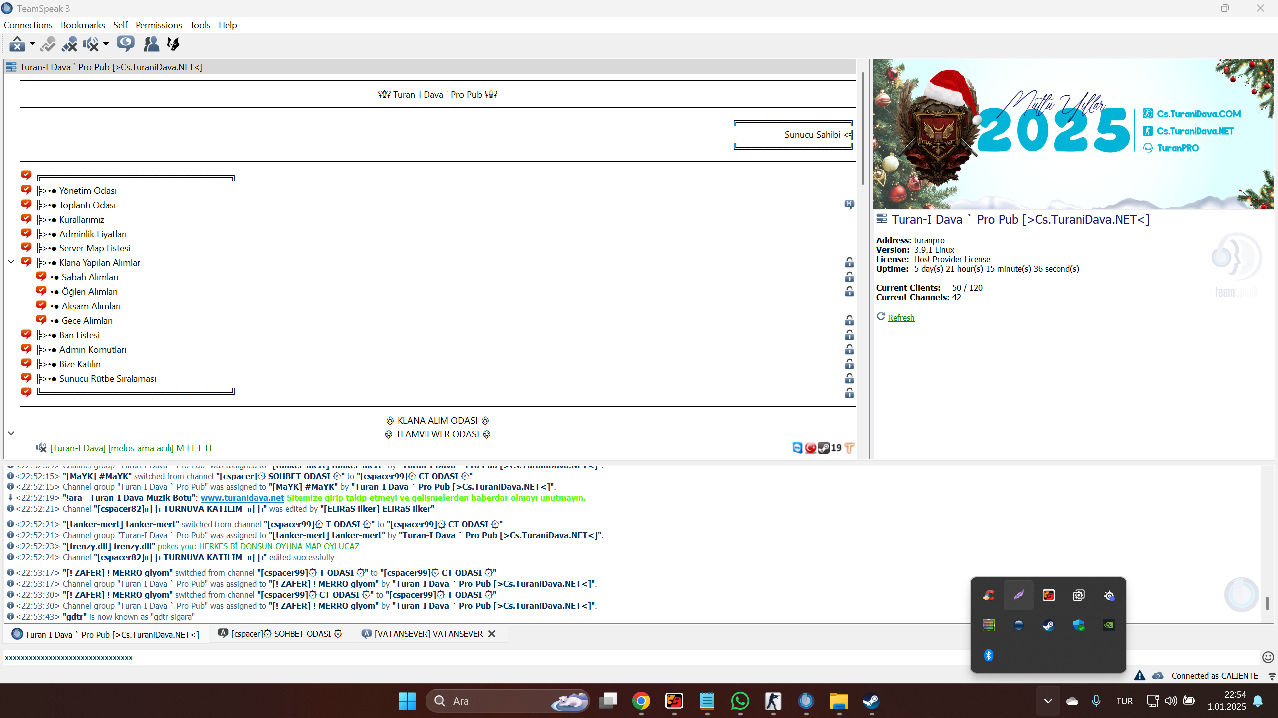1278x718 pixels.
Task: Open Windows Security shield tray icon
Action: point(1078,625)
